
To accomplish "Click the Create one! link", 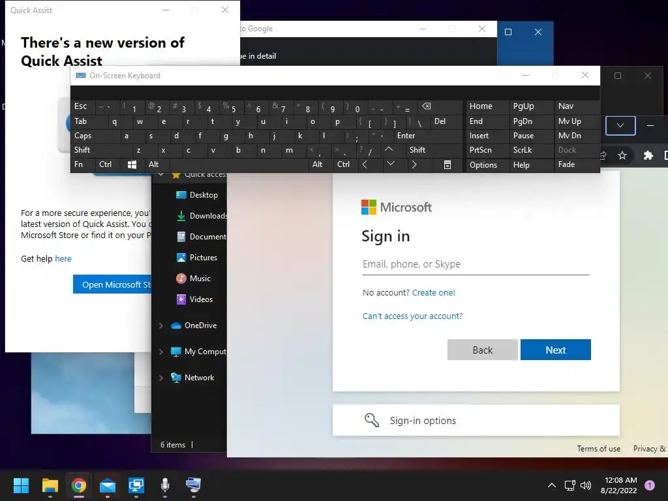I will (433, 293).
